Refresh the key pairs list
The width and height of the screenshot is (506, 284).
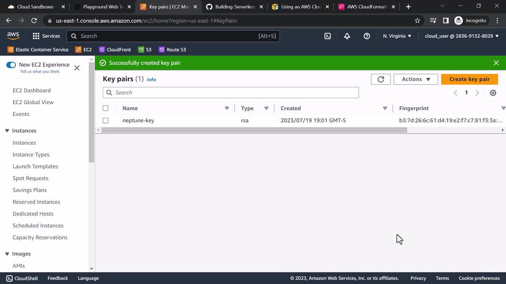point(381,79)
